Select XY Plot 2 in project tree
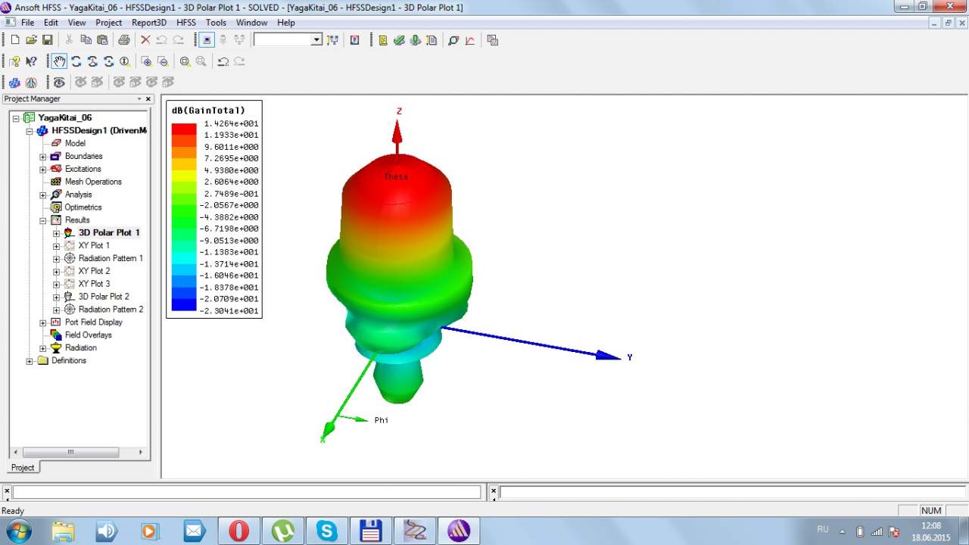Image resolution: width=969 pixels, height=545 pixels. point(94,271)
